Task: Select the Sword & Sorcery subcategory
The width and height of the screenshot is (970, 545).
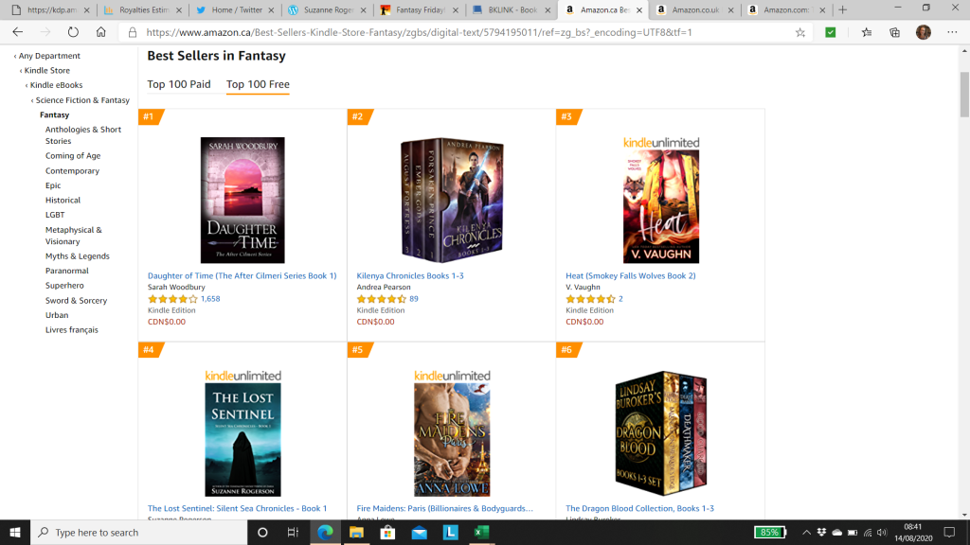Action: 76,300
